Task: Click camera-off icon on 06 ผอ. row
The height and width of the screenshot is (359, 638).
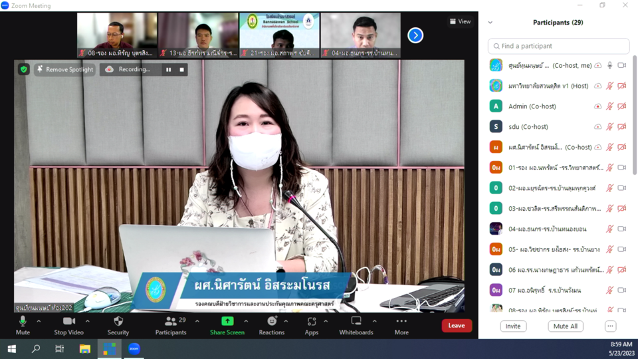Action: coord(622,269)
